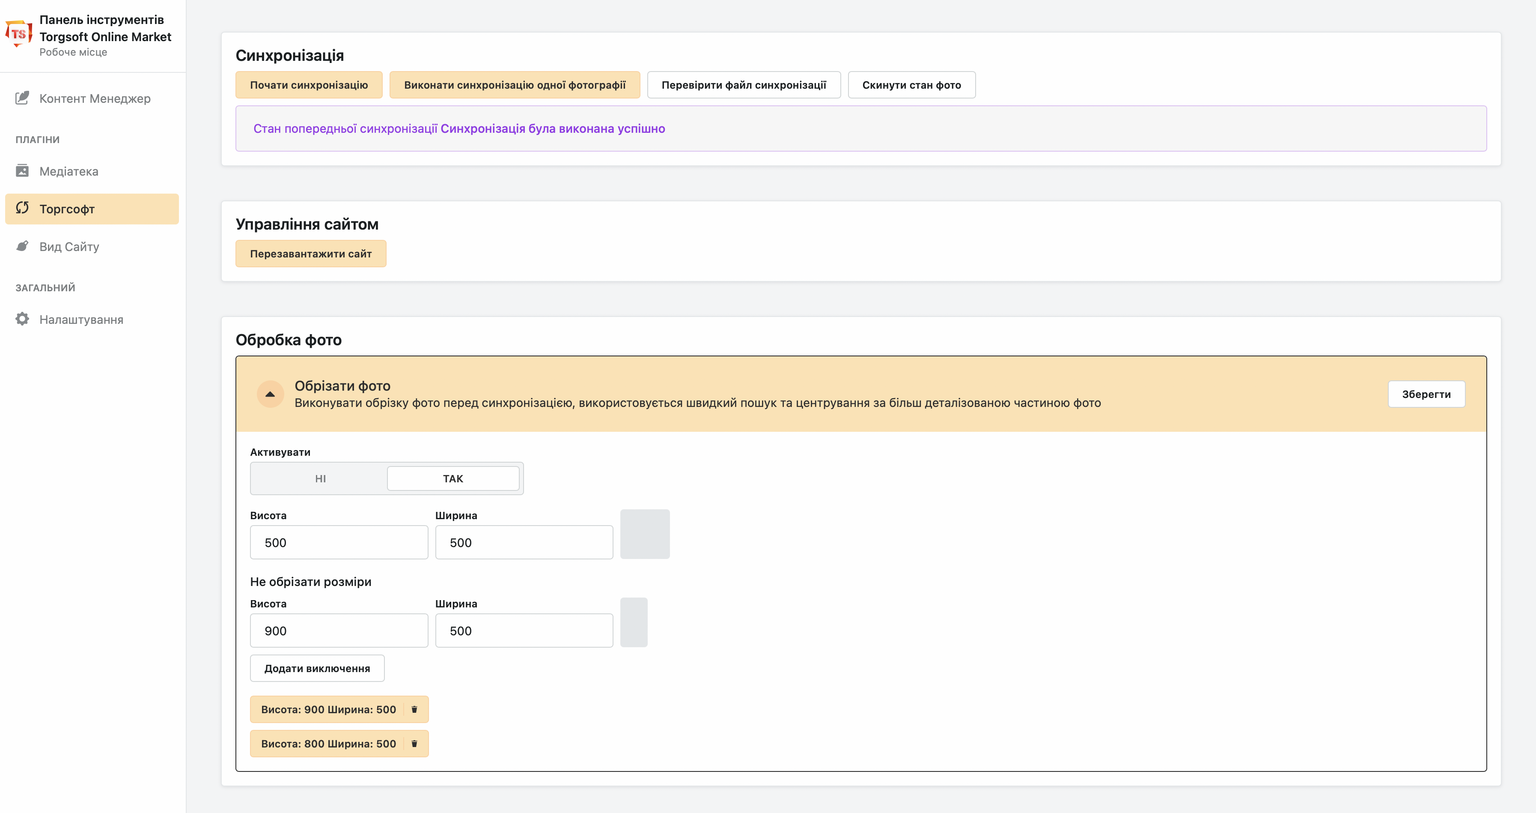Delete the Висота 900 Ширина 500 exclusion
The height and width of the screenshot is (813, 1536).
coord(414,709)
